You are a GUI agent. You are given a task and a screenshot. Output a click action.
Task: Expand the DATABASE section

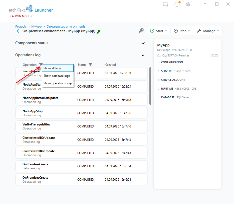(166, 97)
